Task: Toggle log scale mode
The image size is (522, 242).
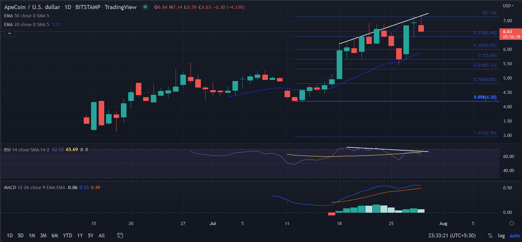Action: pos(501,236)
